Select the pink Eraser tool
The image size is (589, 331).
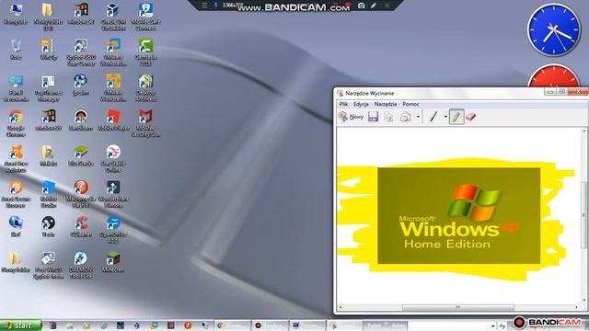click(x=470, y=117)
